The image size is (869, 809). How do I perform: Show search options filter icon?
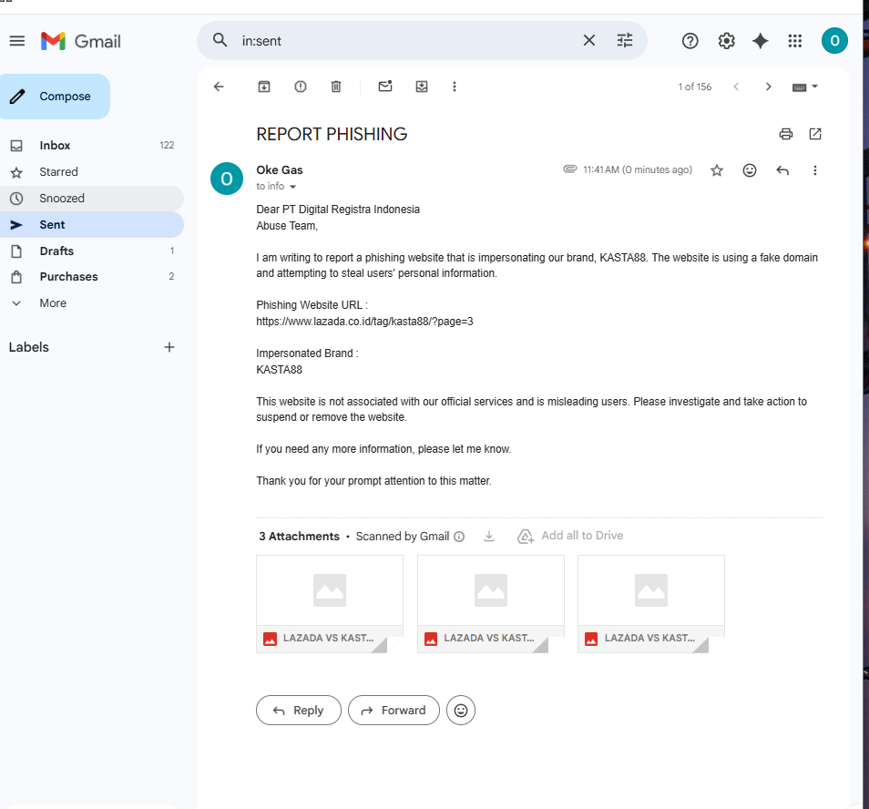click(625, 40)
